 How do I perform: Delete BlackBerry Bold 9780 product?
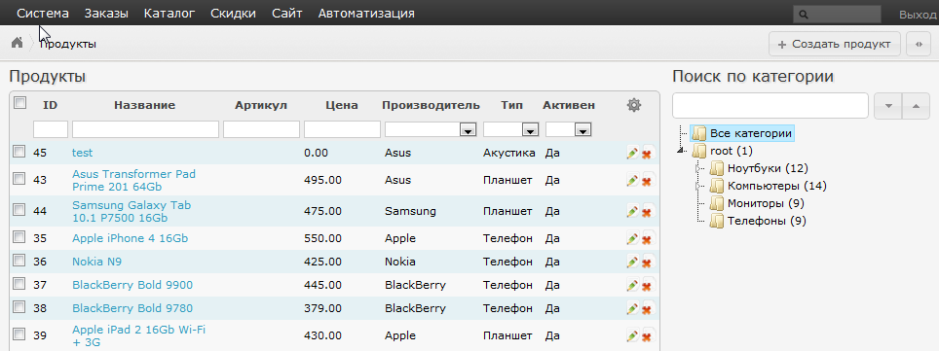tap(646, 309)
